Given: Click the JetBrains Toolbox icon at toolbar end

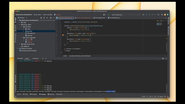Looking at the screenshot, I should [168, 15].
